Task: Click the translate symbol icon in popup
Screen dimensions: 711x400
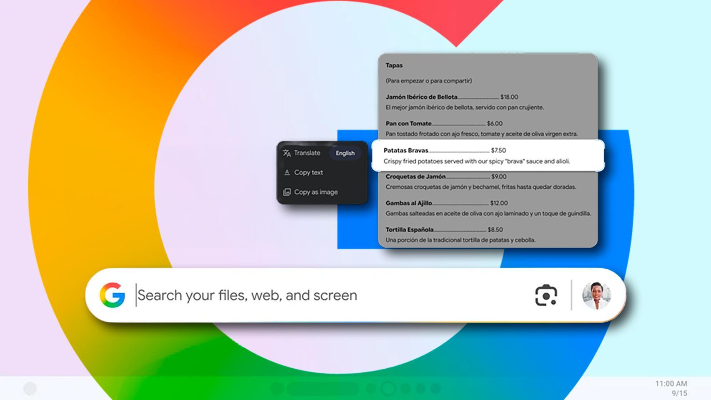Action: (x=287, y=153)
